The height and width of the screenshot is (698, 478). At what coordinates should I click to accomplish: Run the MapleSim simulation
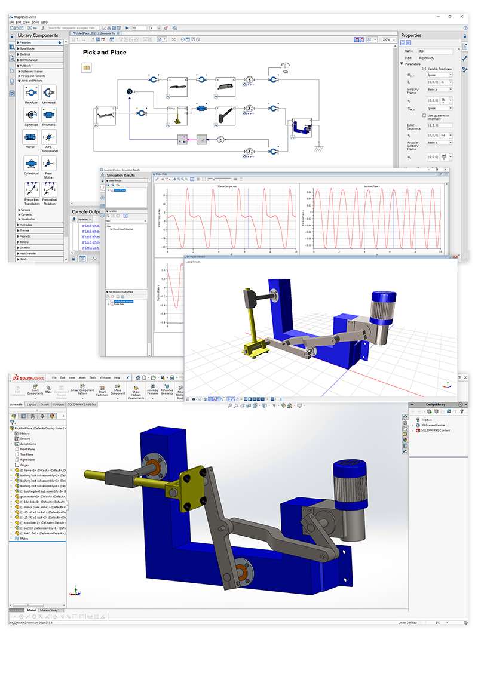127,28
